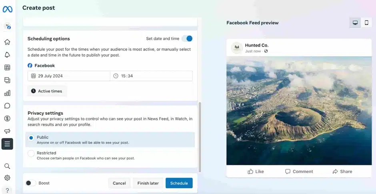Screen dimensions: 376x194
Task: Click the Schedule button
Action: [179, 183]
